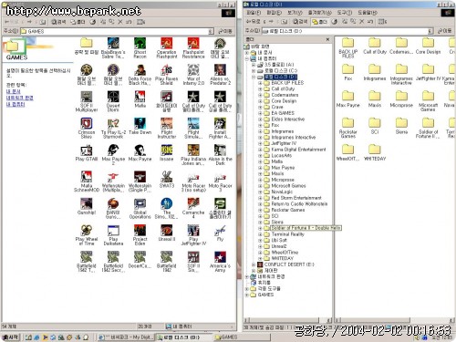Launch the Crimson Skies shortcut

pos(87,128)
